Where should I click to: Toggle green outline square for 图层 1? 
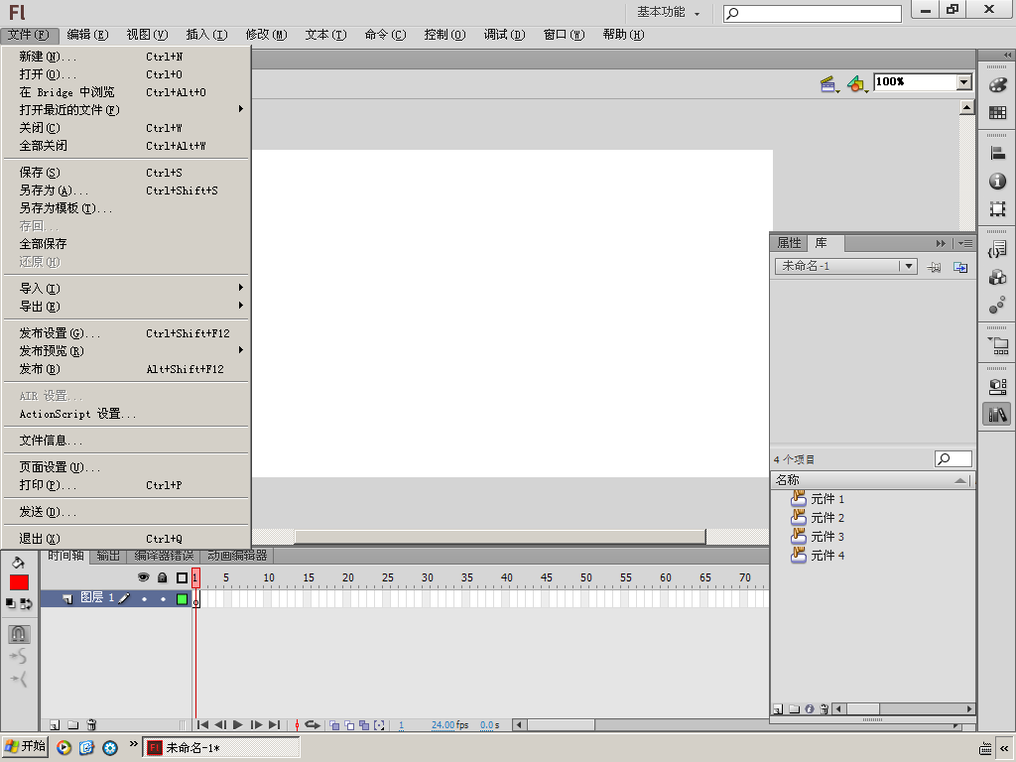182,599
